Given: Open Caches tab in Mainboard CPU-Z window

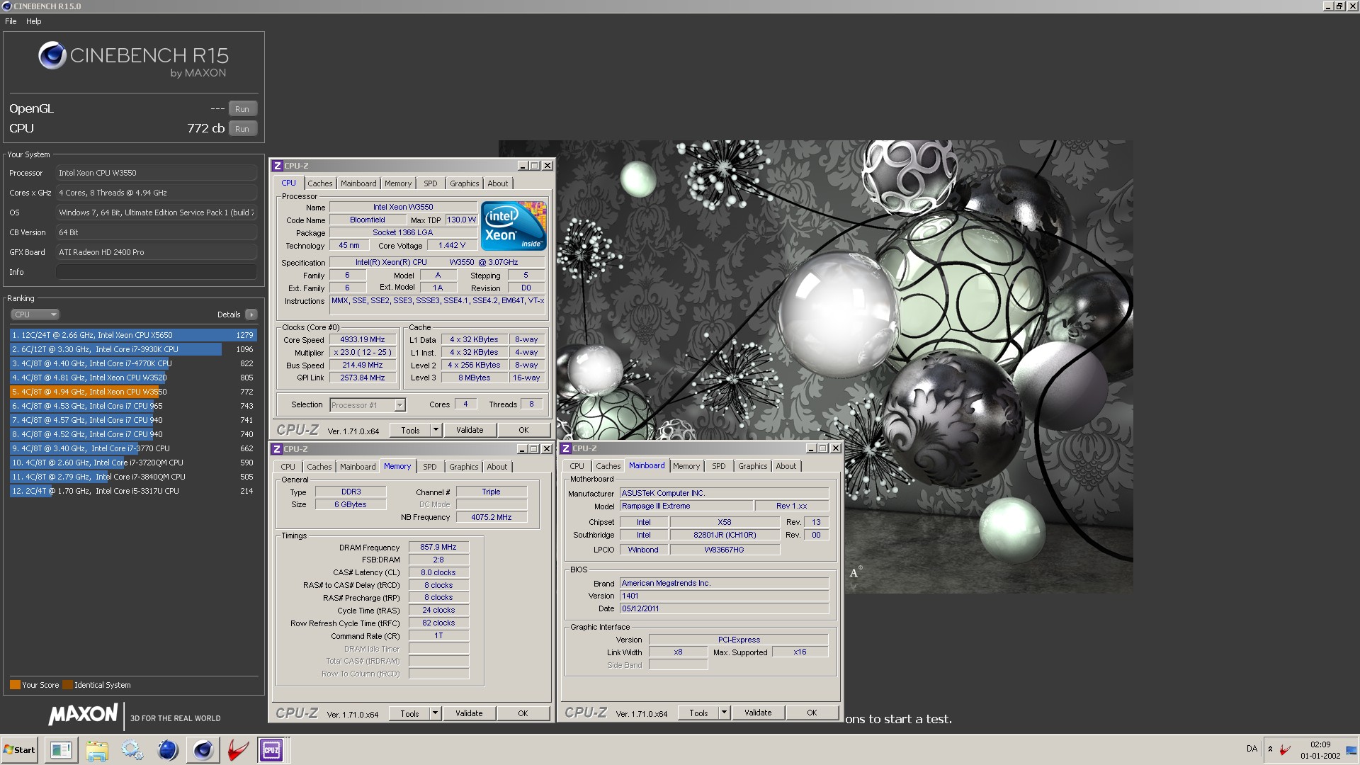Looking at the screenshot, I should (608, 466).
